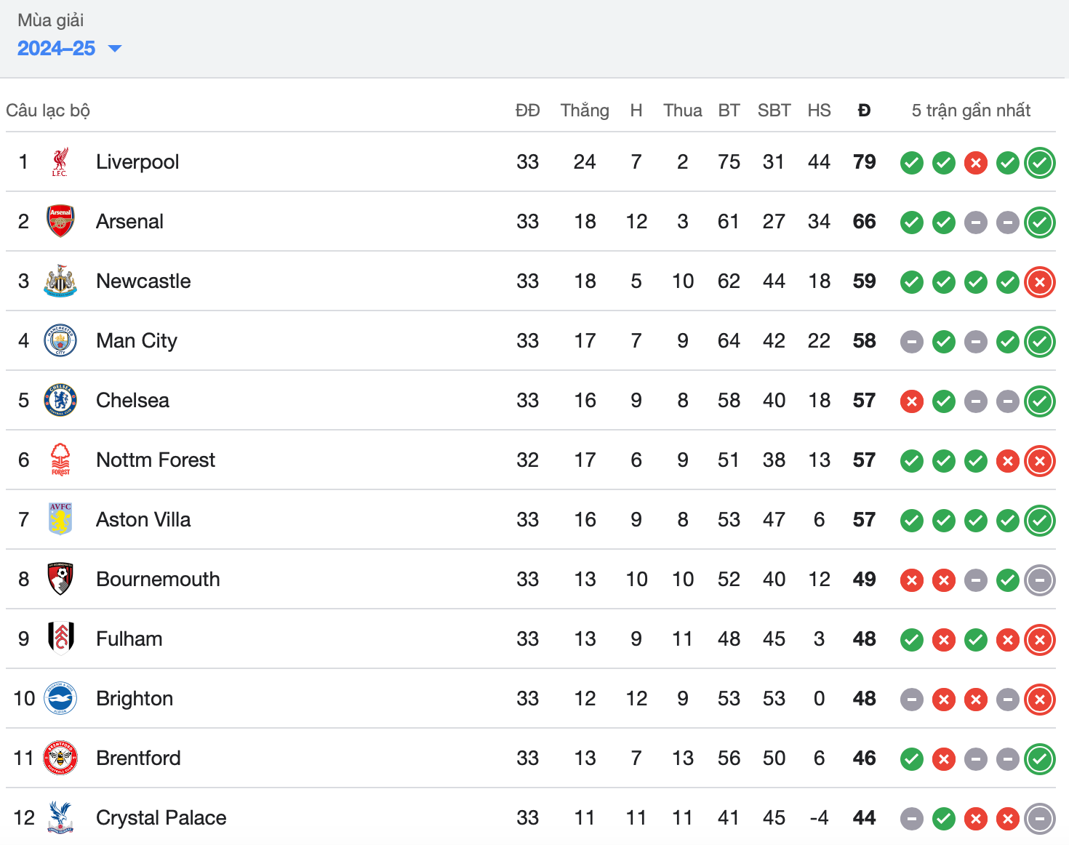Screen dimensions: 1069x845
Task: Click the Nottm Forest club crest
Action: (60, 460)
